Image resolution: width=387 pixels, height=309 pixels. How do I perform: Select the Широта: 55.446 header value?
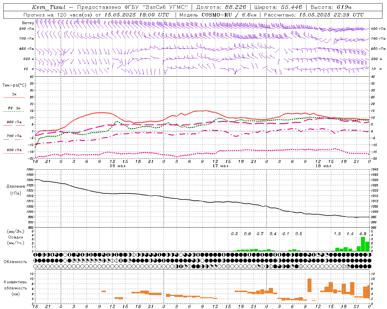pos(278,7)
